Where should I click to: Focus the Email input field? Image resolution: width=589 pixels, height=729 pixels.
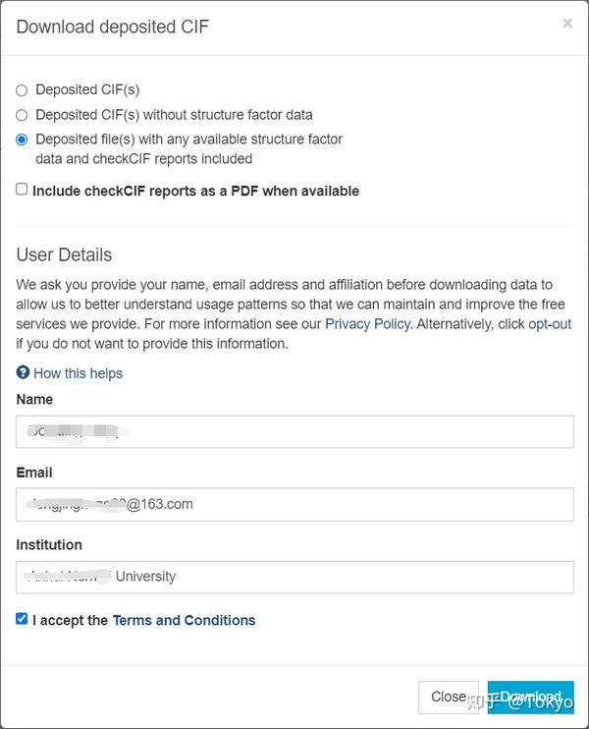pos(294,504)
